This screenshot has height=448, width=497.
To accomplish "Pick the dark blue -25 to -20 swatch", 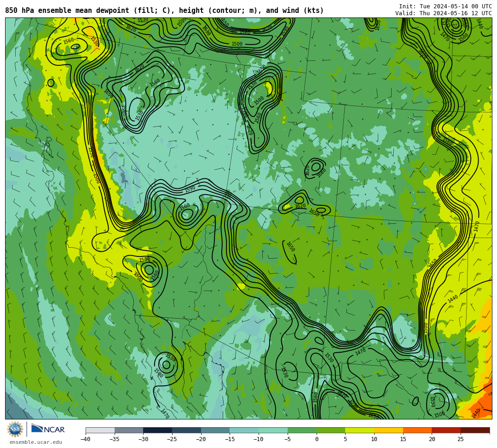I will pos(187,430).
